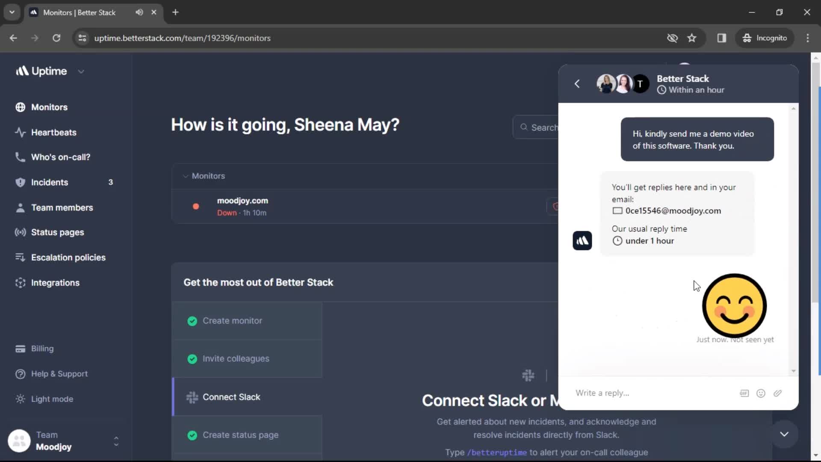
Task: Click the 0ce15546@moodjoy.com email text
Action: coord(673,211)
